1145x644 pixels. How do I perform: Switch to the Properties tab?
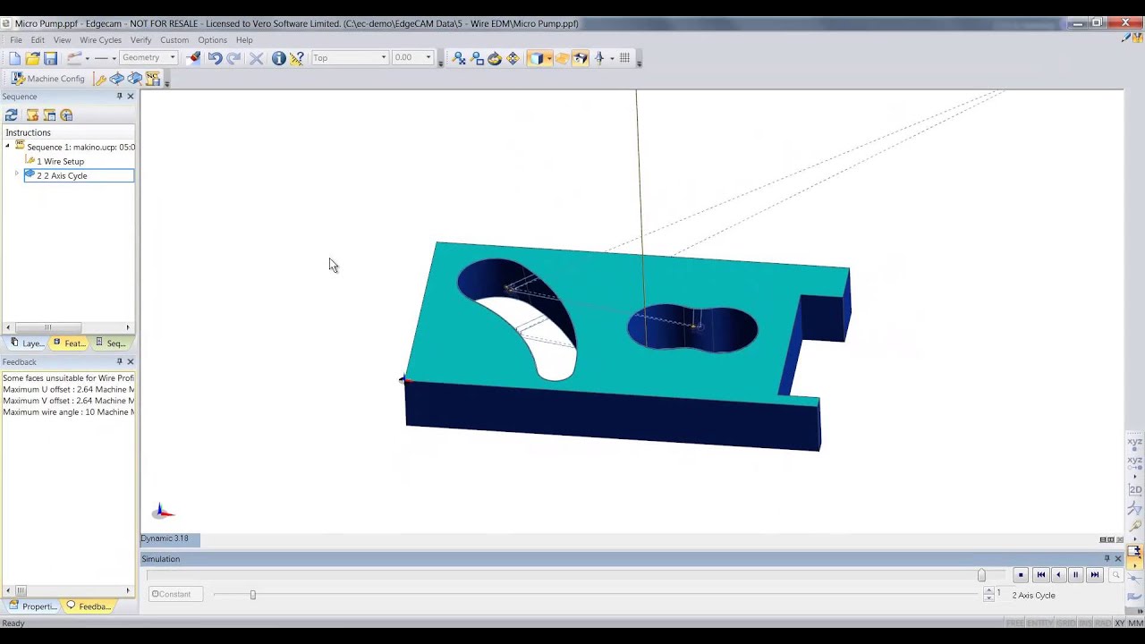(x=33, y=606)
